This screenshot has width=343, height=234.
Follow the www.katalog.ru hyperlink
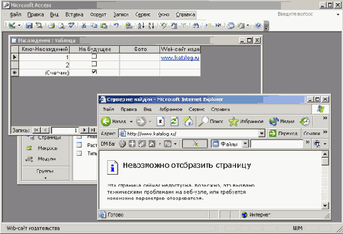tap(180, 57)
